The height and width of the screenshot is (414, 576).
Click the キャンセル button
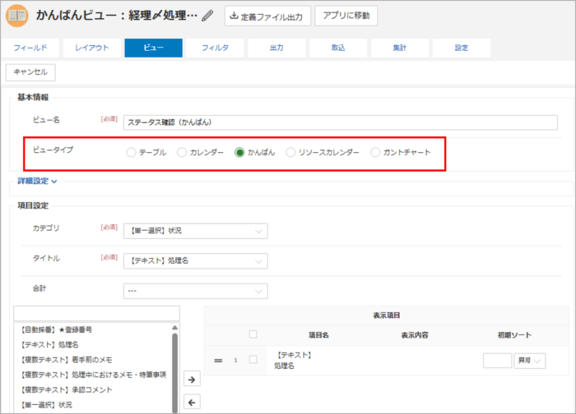(x=30, y=72)
